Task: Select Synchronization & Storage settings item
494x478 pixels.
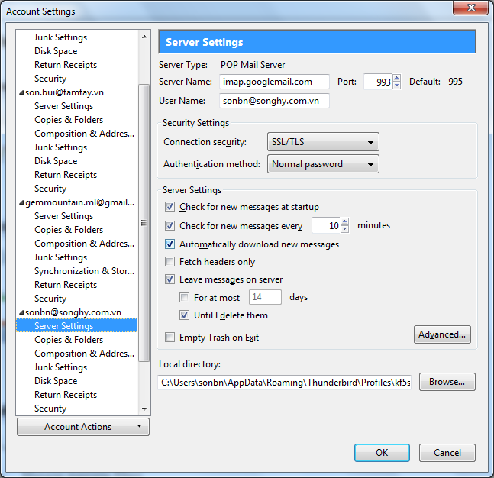Action: pyautogui.click(x=82, y=271)
